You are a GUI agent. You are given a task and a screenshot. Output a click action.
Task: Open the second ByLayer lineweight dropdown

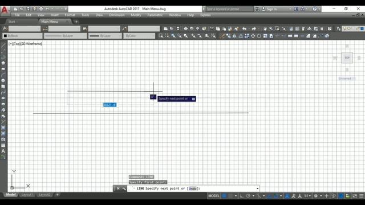[105, 36]
